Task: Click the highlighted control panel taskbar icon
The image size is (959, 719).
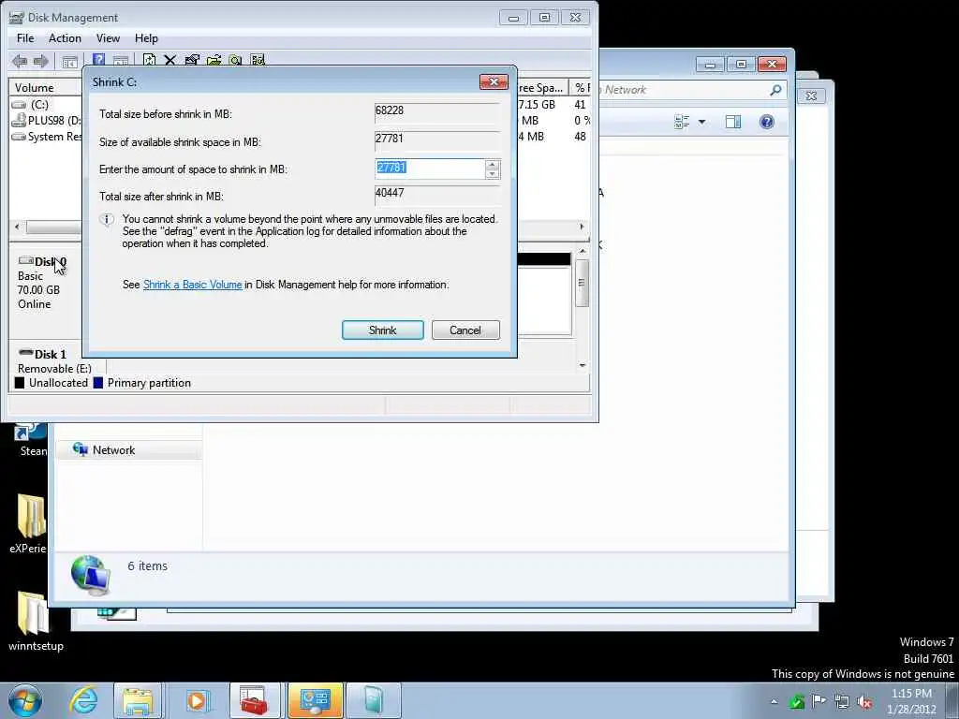Action: pyautogui.click(x=315, y=700)
